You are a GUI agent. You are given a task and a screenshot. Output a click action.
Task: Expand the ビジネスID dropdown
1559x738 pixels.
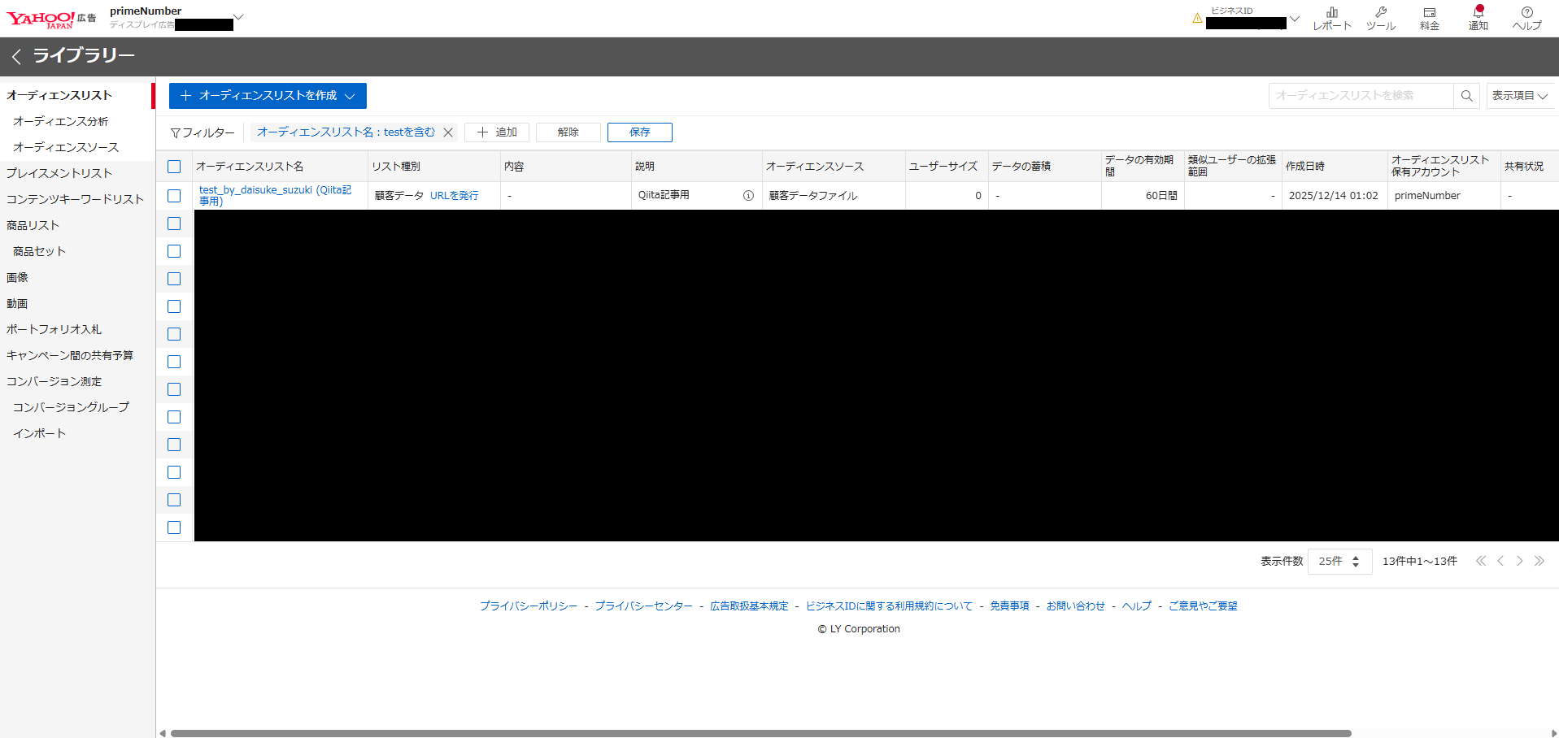[x=1294, y=19]
